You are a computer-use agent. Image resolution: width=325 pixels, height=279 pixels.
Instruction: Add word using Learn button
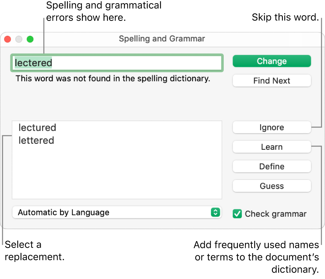[x=272, y=147]
